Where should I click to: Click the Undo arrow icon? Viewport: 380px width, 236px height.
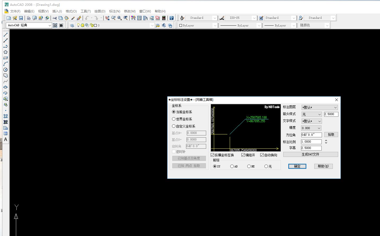click(87, 18)
